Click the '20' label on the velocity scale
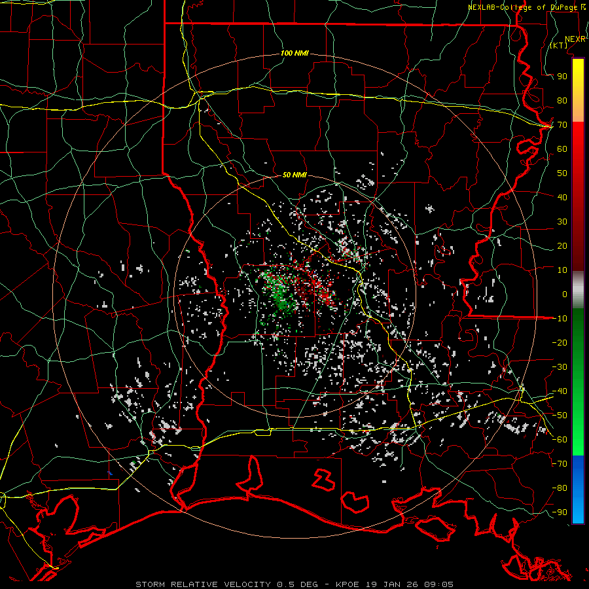This screenshot has height=589, width=589. pyautogui.click(x=562, y=245)
